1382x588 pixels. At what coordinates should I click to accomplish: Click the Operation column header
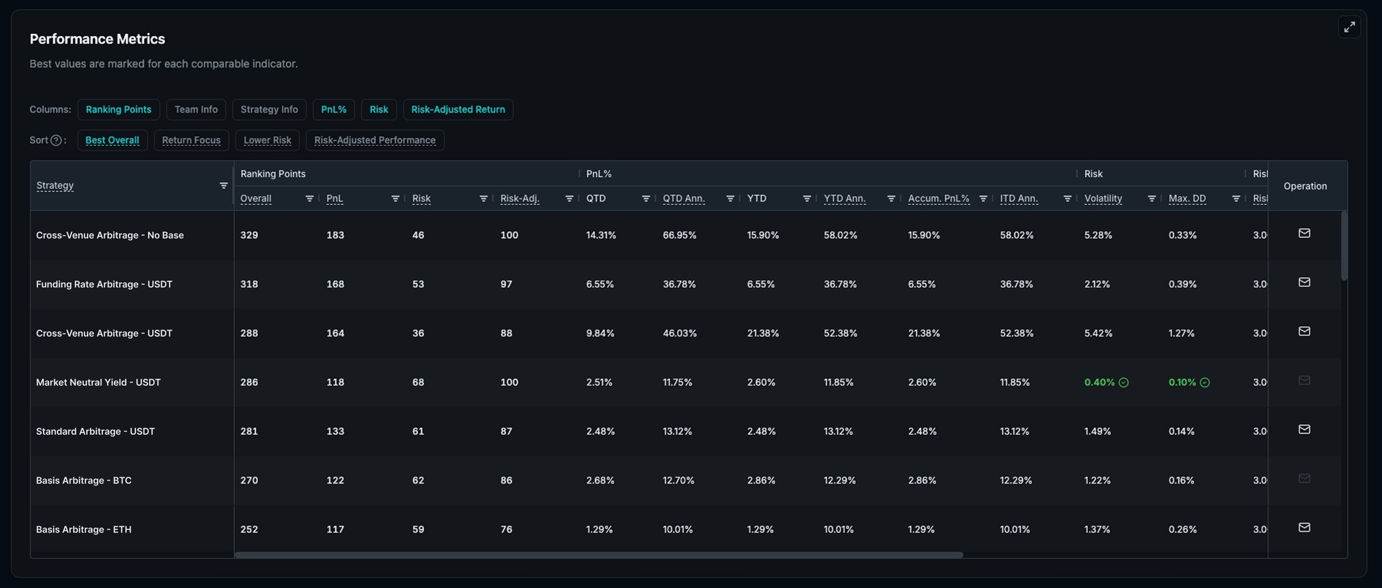1305,185
